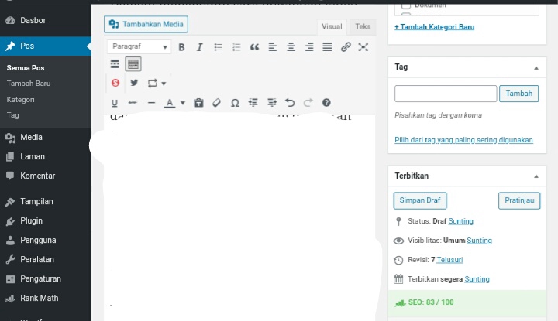Click Tambahkan Media button
Viewport: 558px width, 321px height.
[146, 24]
